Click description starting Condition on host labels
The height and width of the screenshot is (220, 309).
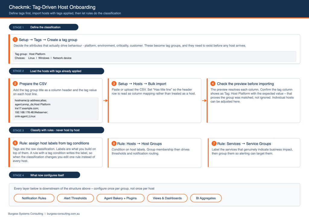[x=151, y=151]
